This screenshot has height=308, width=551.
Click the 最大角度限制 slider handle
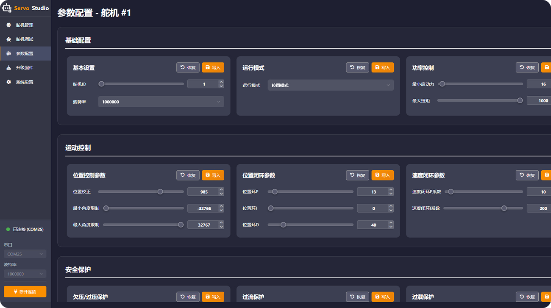181,225
